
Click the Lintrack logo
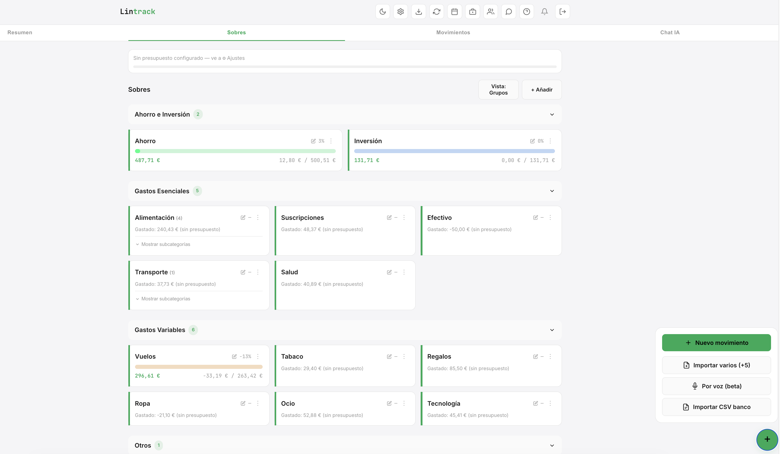[137, 12]
